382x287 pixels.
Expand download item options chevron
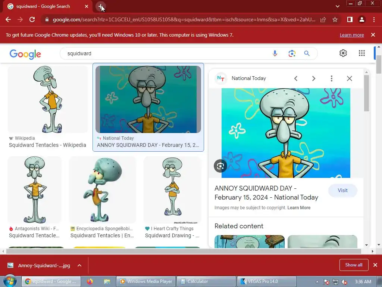click(79, 265)
